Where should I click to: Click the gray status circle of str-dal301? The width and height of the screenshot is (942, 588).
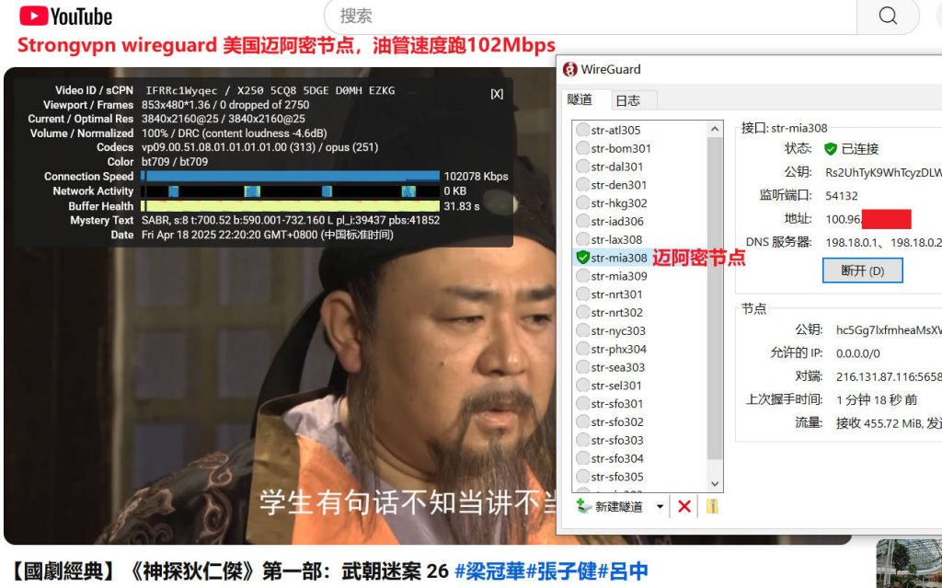click(x=582, y=167)
